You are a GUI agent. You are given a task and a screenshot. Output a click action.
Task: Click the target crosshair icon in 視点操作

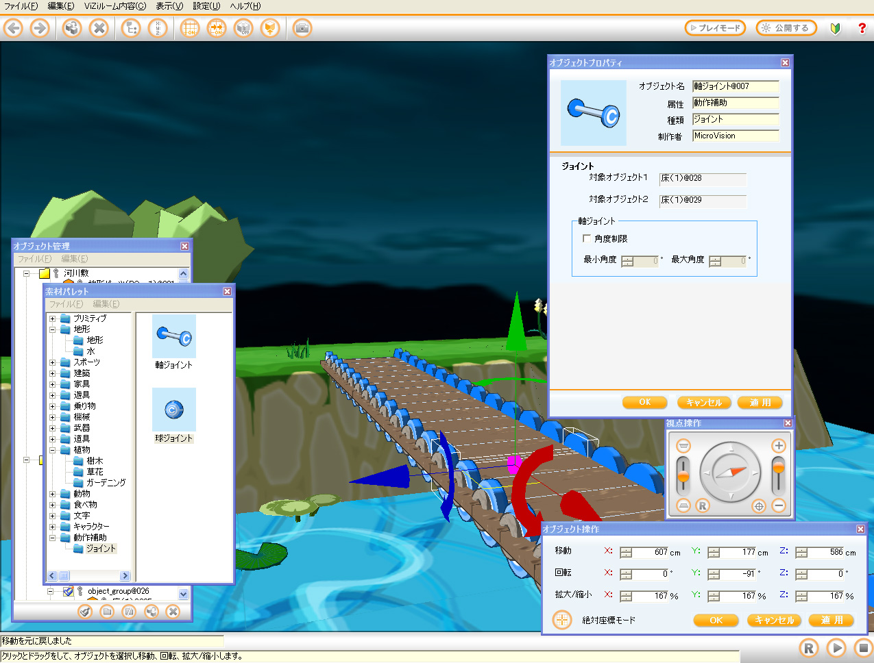click(759, 507)
